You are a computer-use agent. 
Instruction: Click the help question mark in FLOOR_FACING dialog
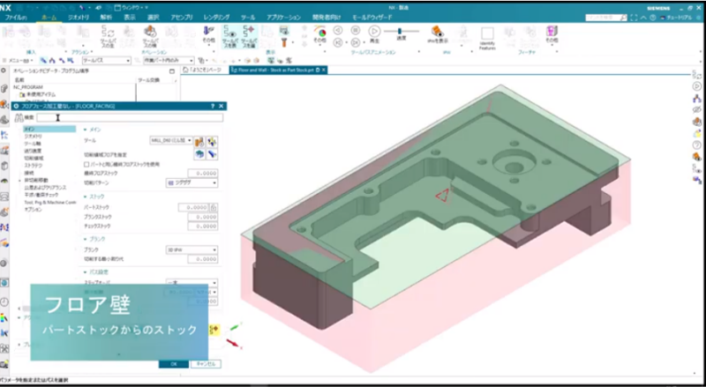[213, 106]
